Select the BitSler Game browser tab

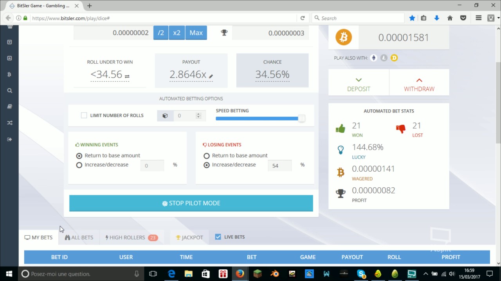[x=42, y=5]
